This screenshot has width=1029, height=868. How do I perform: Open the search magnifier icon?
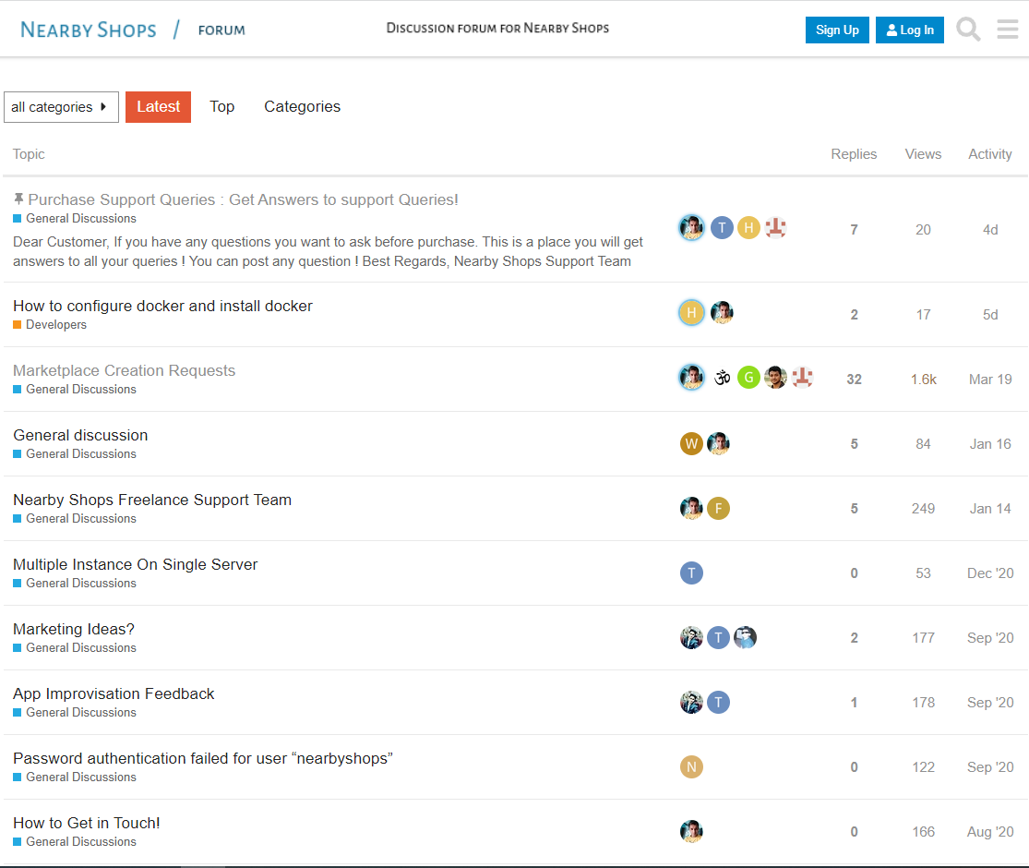point(968,30)
